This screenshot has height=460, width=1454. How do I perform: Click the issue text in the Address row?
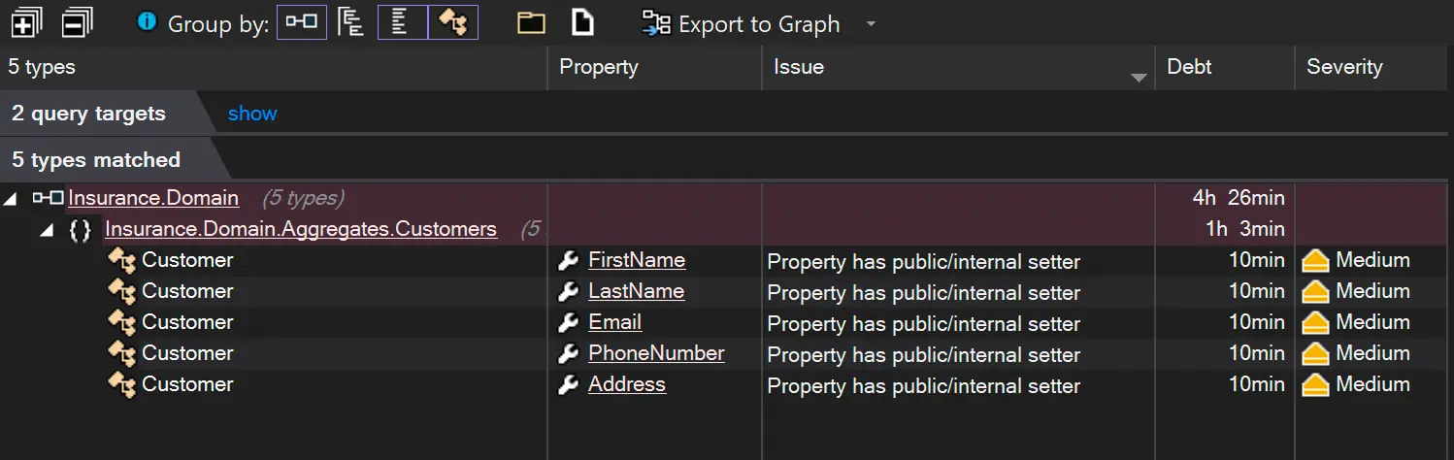click(924, 386)
